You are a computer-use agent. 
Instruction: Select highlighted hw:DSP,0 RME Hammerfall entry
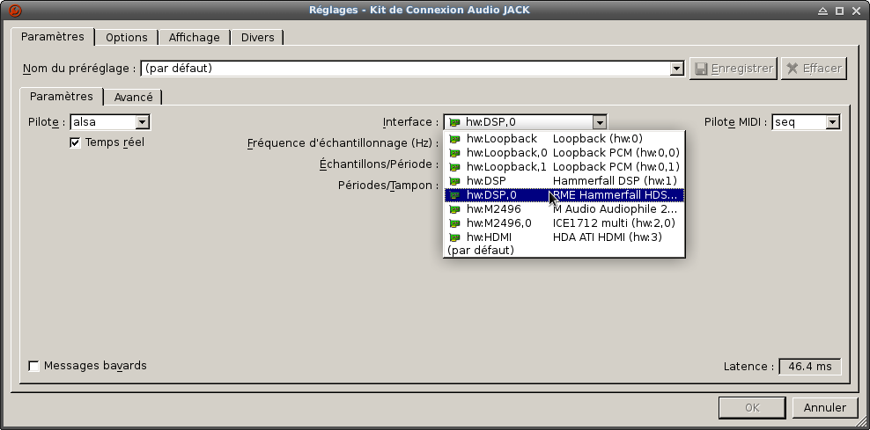point(564,195)
